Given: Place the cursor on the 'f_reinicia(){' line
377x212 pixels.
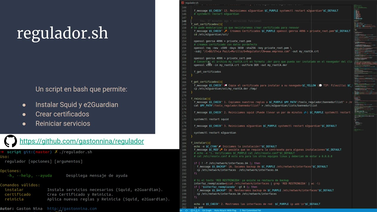Looking at the screenshot, I should coord(201,99).
